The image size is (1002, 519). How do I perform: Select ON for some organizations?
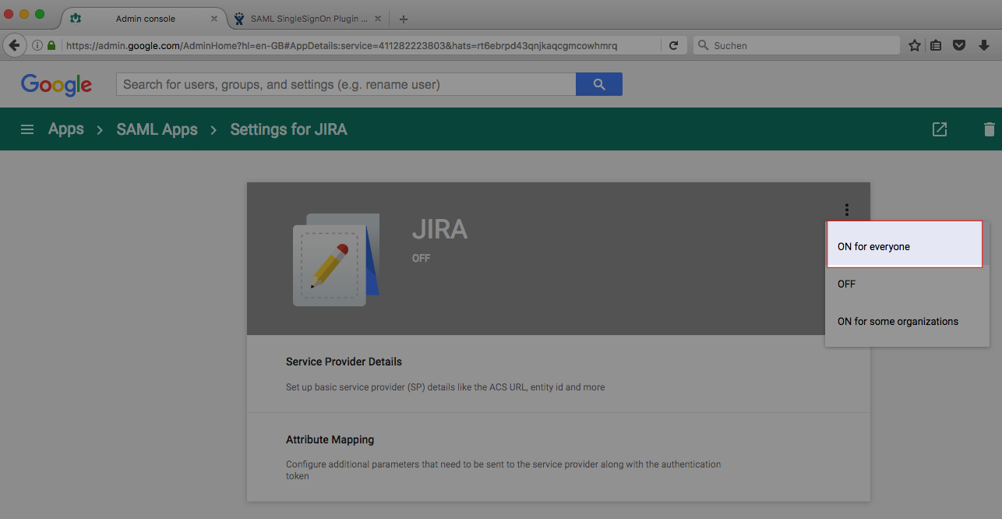pos(907,321)
